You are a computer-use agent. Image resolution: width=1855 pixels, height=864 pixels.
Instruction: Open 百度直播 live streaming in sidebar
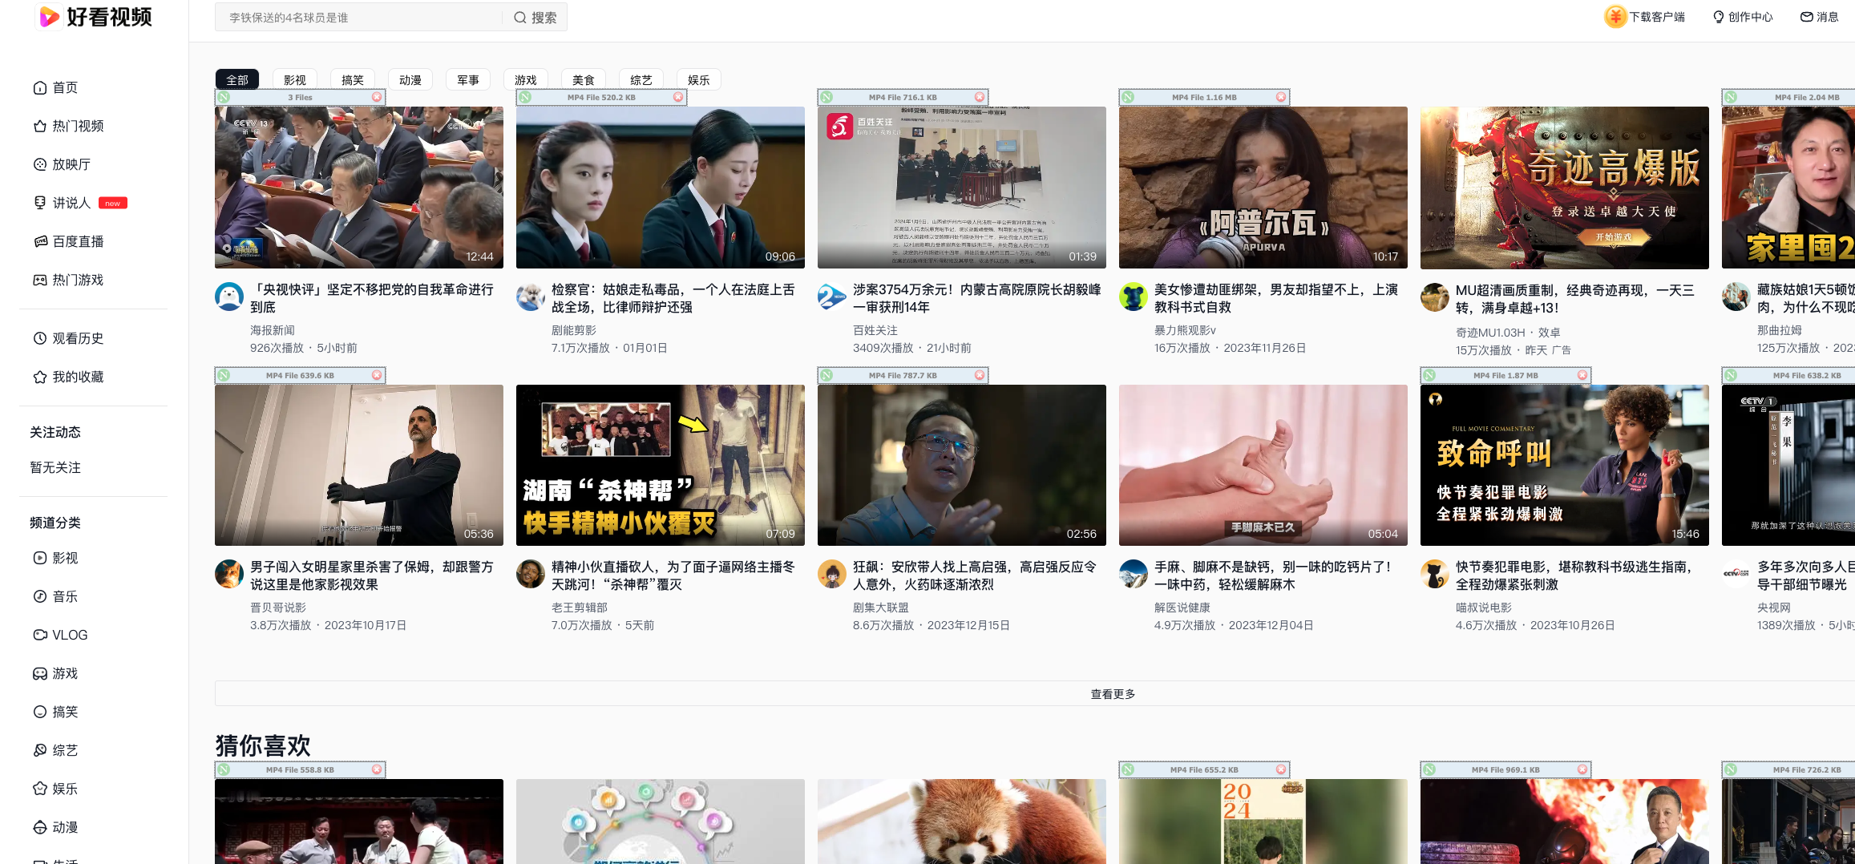(68, 241)
